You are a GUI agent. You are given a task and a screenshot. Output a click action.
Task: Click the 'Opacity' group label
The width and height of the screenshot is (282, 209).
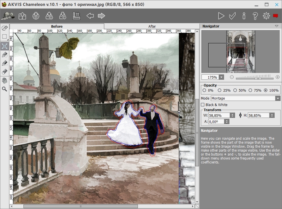[x=210, y=85]
